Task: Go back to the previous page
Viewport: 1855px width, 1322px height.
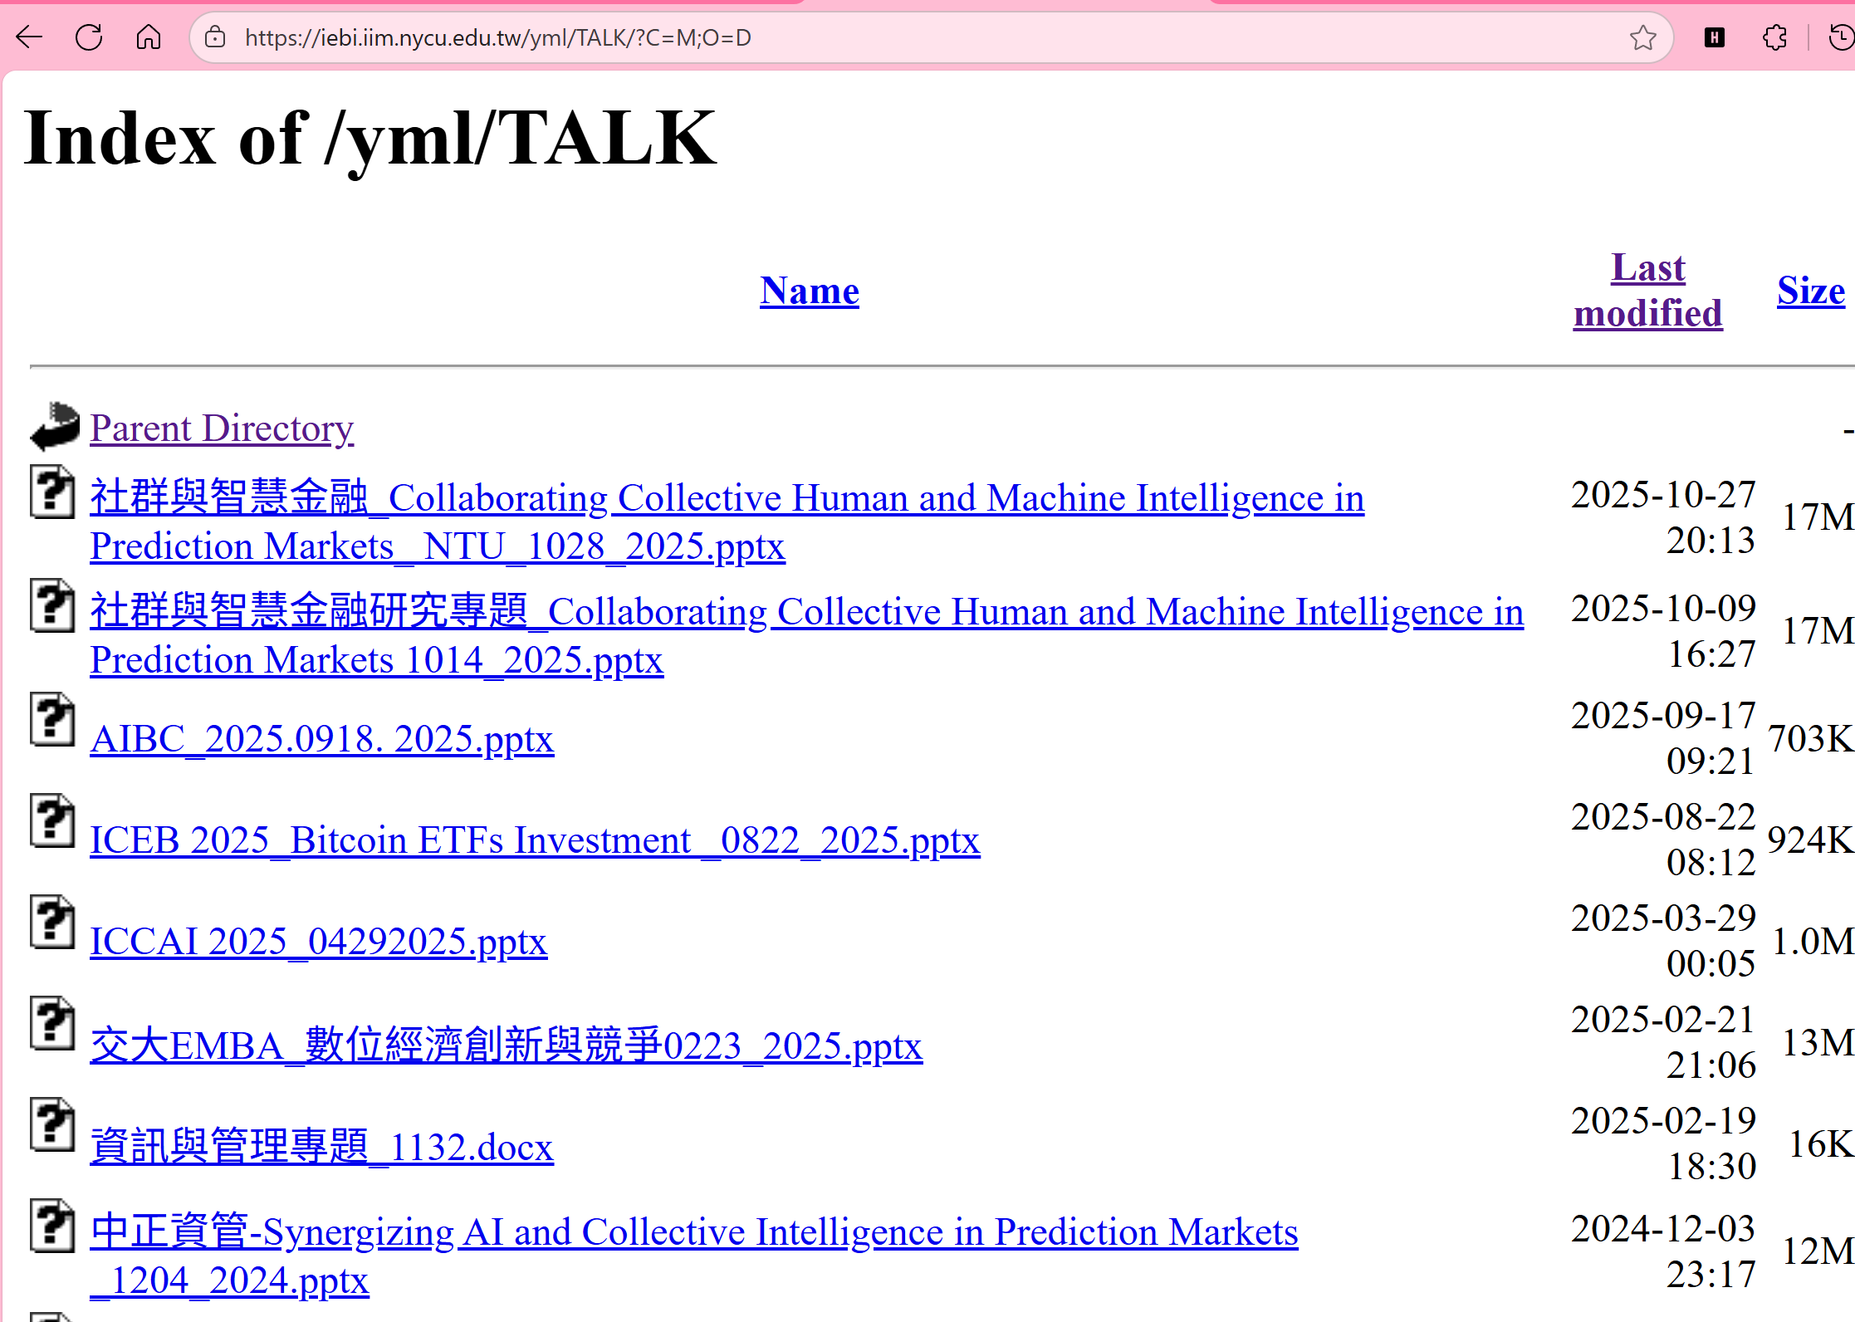Action: point(29,37)
